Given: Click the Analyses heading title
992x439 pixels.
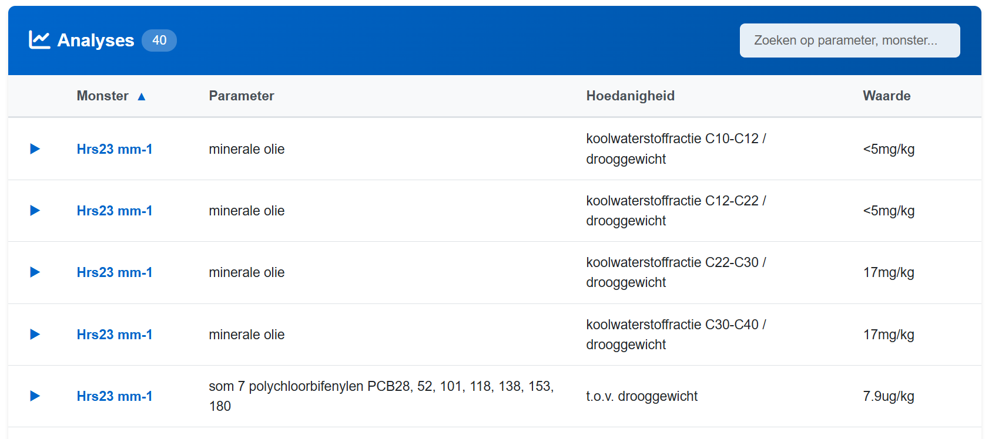Looking at the screenshot, I should (96, 40).
